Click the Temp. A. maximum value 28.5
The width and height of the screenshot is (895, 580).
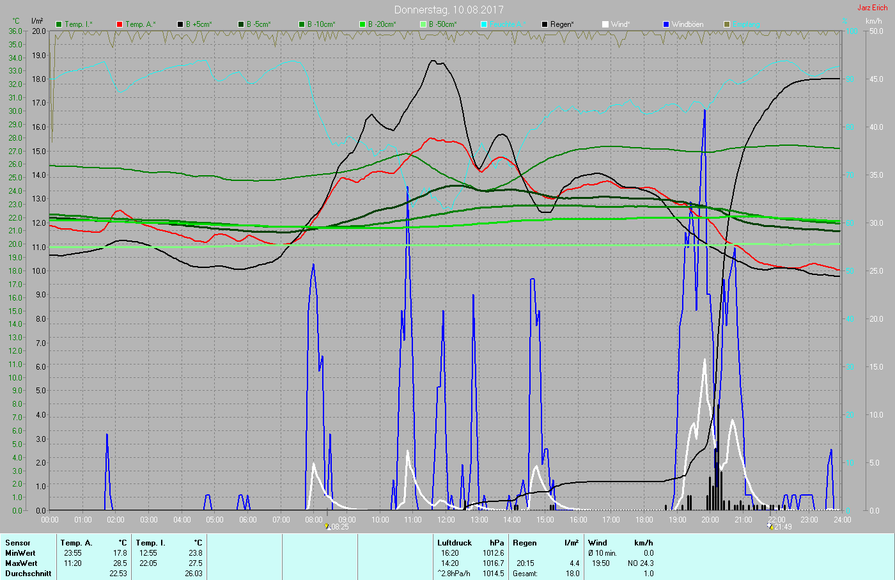(120, 563)
